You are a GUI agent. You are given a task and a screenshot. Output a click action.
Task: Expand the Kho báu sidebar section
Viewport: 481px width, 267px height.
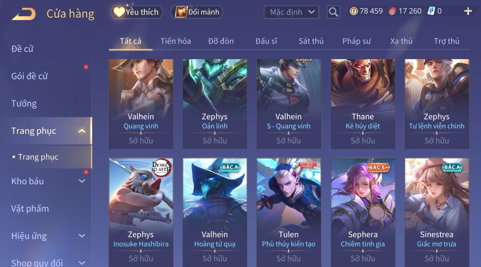coord(82,181)
